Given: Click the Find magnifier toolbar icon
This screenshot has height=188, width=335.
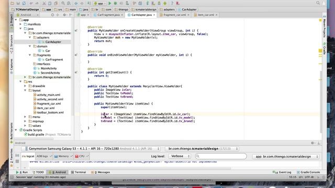Looking at the screenshot, I should click(x=63, y=3).
